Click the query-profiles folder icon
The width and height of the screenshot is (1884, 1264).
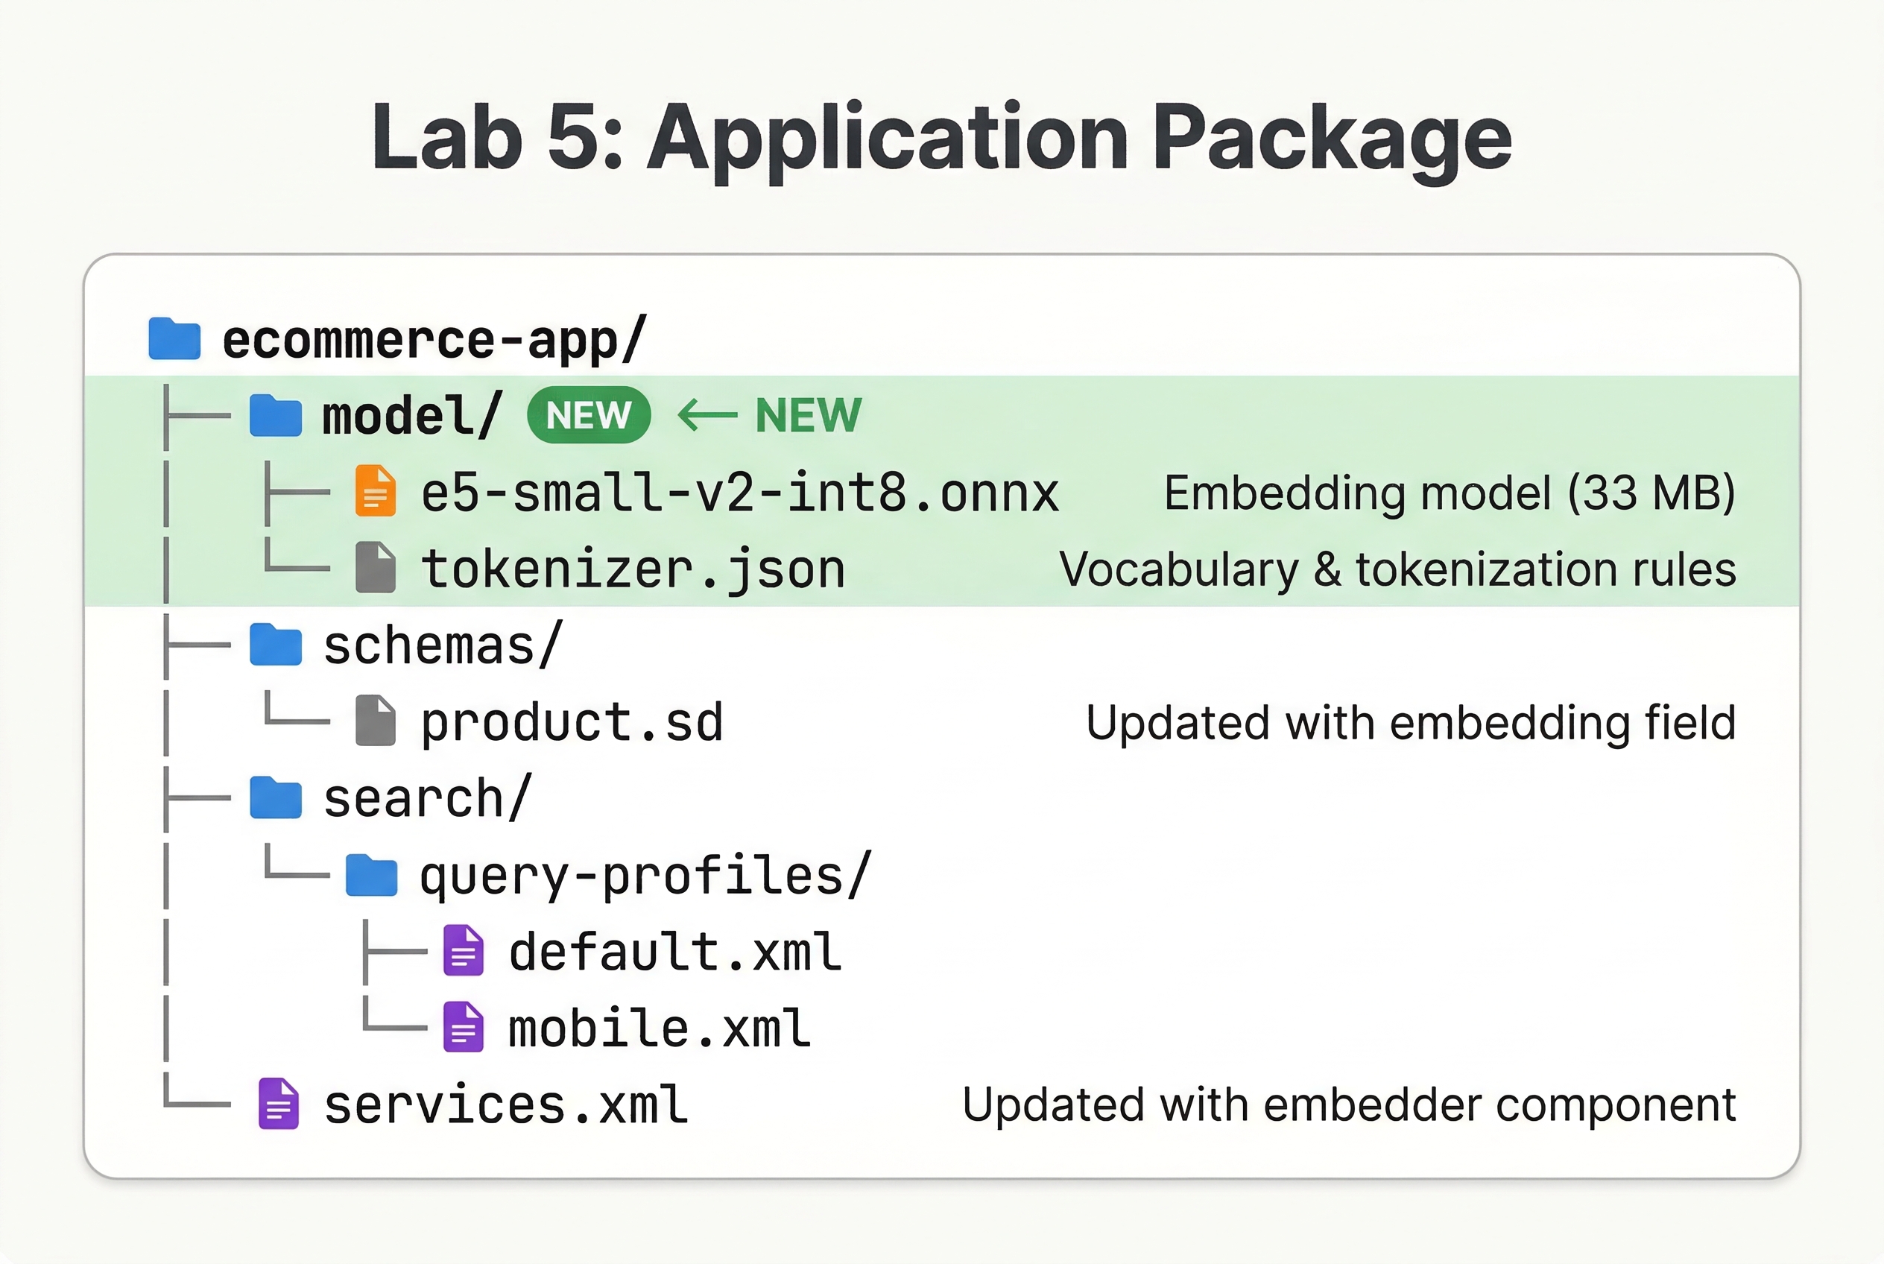373,875
